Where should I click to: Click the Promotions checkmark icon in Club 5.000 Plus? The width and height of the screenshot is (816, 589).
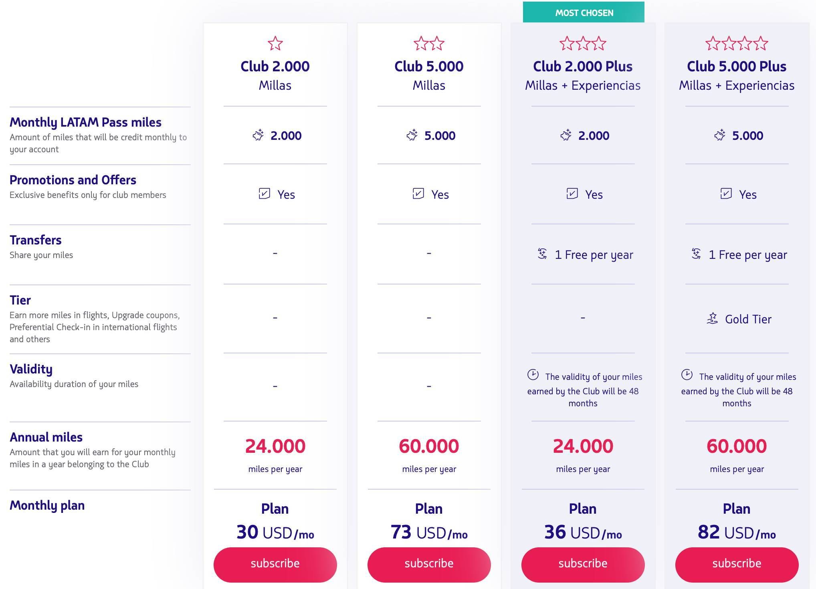click(726, 194)
